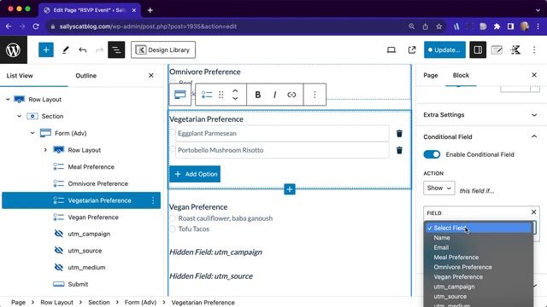Screen dimensions: 547x307
Task: Close the List View panel
Action: click(151, 76)
